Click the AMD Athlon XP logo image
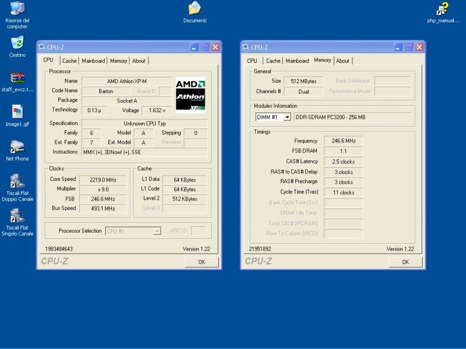Image resolution: width=466 pixels, height=349 pixels. coord(190,95)
